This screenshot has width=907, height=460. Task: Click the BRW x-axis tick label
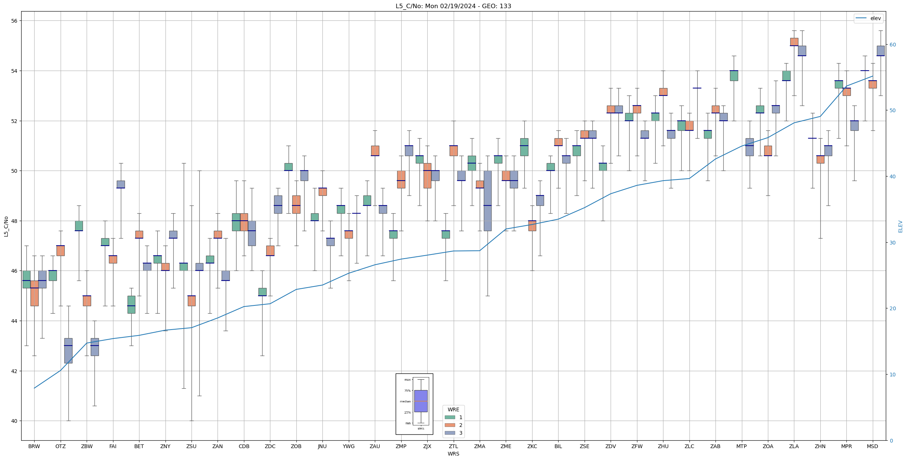[x=34, y=446]
